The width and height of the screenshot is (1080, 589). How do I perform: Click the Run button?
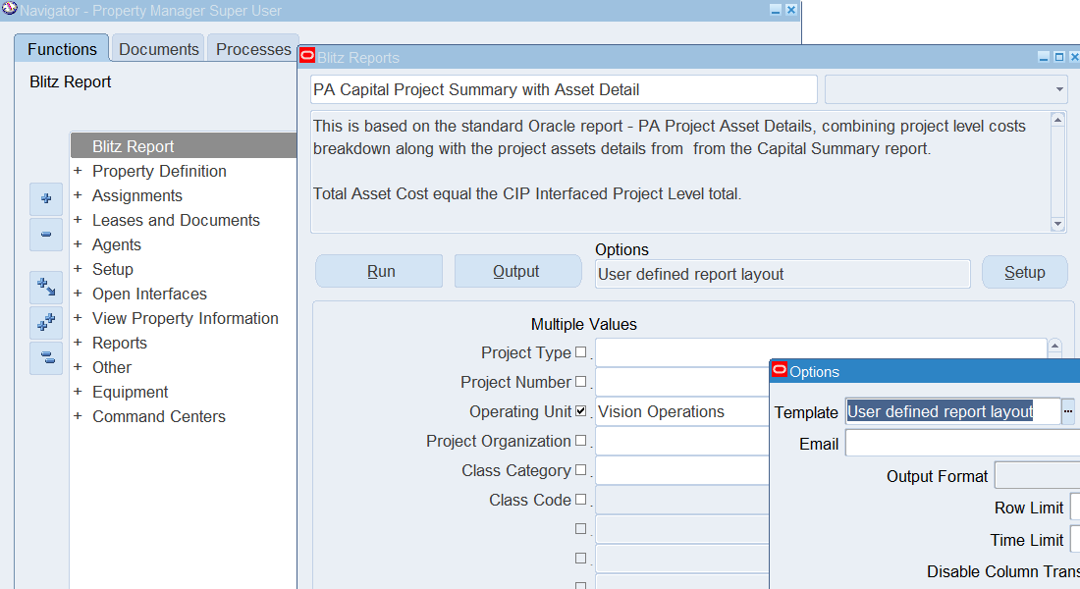coord(380,271)
